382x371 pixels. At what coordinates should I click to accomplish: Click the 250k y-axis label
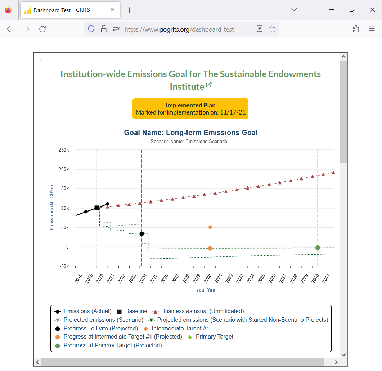pyautogui.click(x=64, y=150)
